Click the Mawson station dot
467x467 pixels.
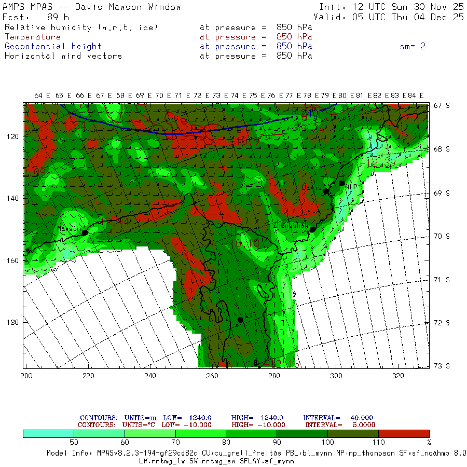tap(85, 232)
